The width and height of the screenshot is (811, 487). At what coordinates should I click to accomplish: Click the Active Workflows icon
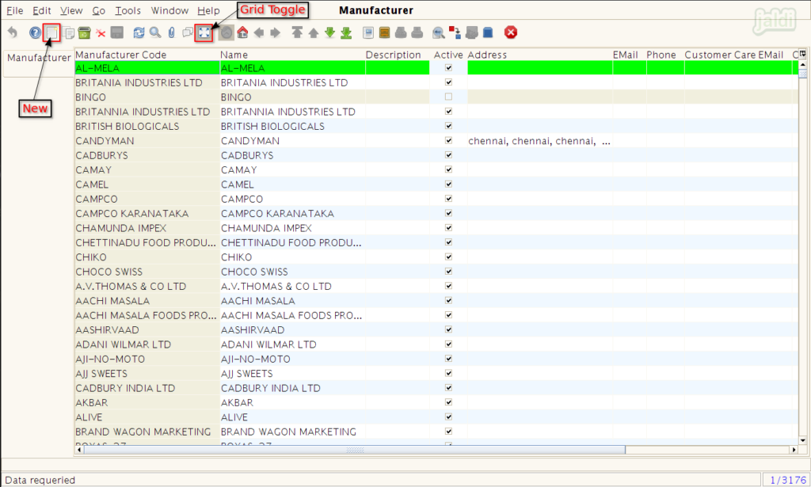455,32
